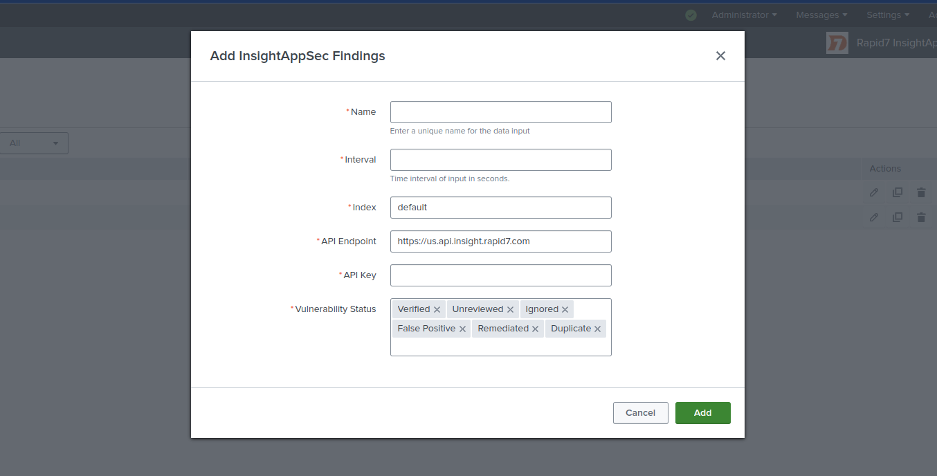Click the green health status check icon
Viewport: 937px width, 476px height.
[x=691, y=15]
